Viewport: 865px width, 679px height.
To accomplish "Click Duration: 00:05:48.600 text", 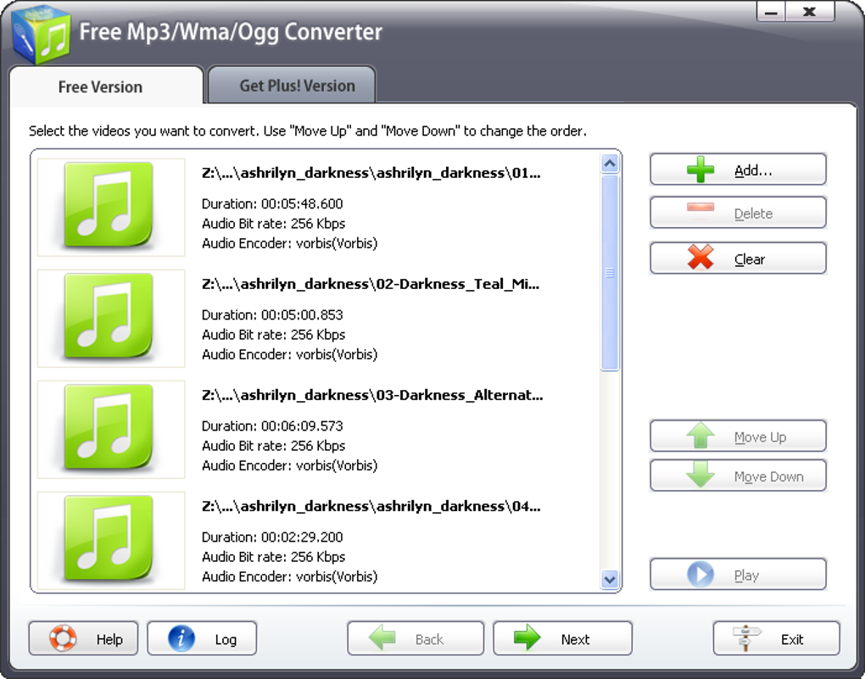I will [272, 204].
